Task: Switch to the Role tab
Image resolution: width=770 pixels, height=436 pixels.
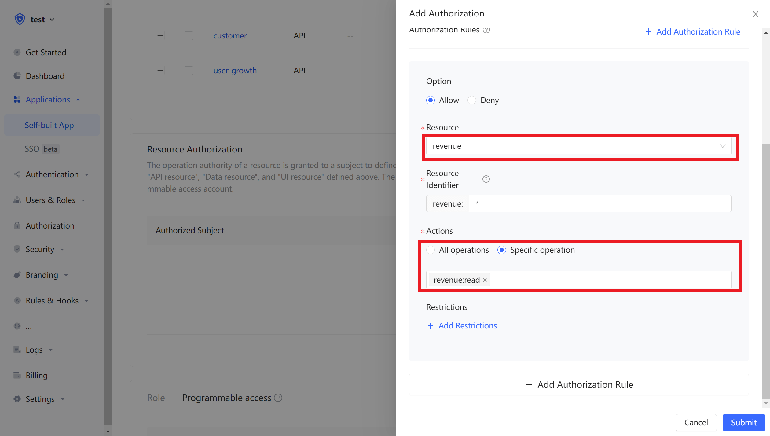Action: 156,398
